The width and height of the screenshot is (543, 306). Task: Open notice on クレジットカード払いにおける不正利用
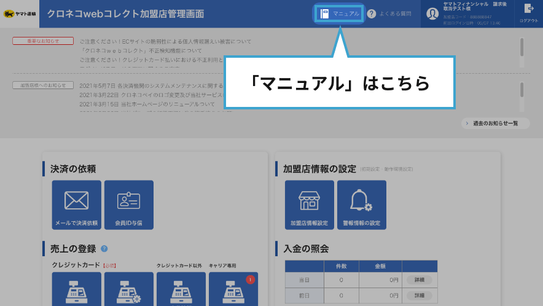point(151,60)
